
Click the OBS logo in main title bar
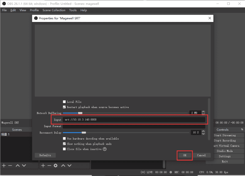tap(4, 4)
